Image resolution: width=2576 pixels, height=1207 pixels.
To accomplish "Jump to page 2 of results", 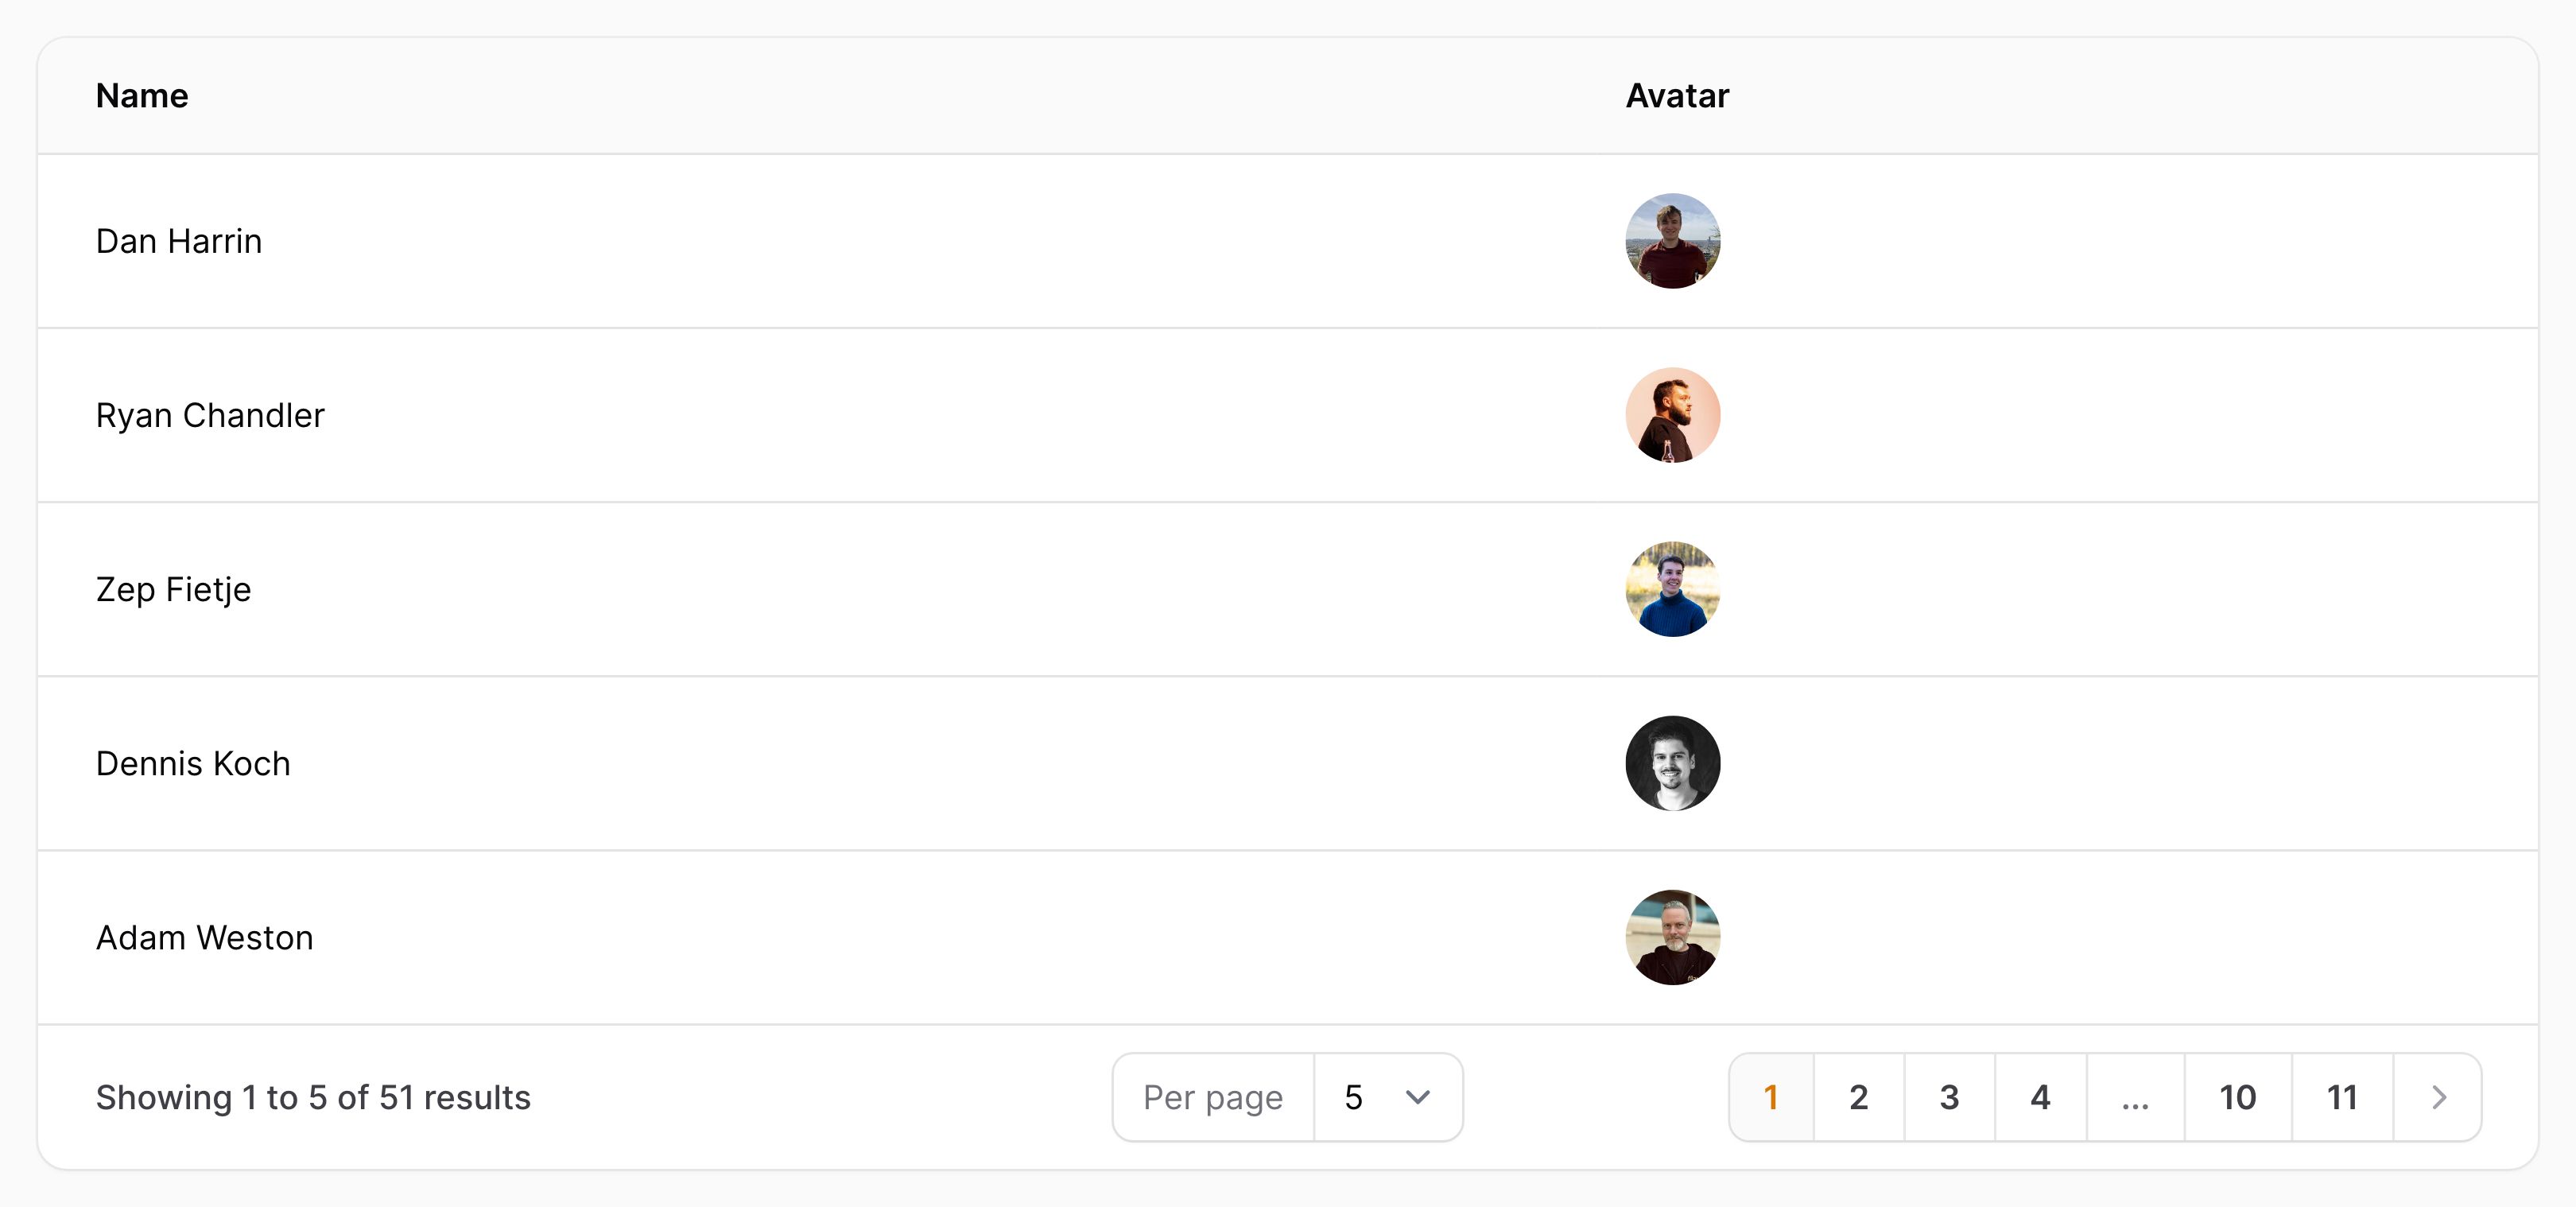I will [x=1858, y=1097].
